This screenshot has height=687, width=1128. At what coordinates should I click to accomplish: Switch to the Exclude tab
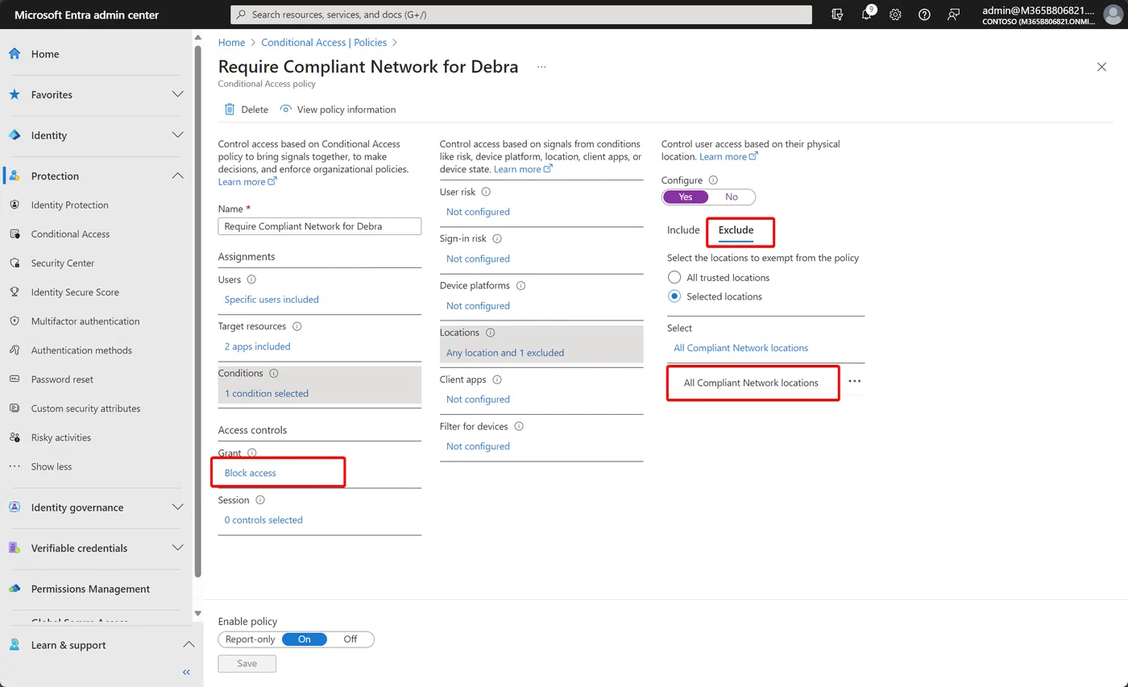pos(736,230)
